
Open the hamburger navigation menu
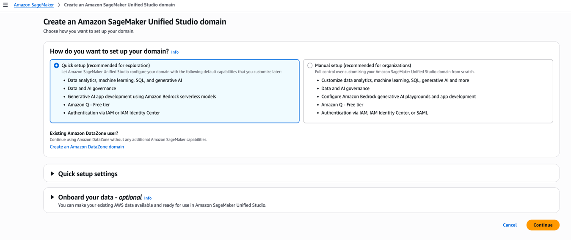[x=6, y=5]
